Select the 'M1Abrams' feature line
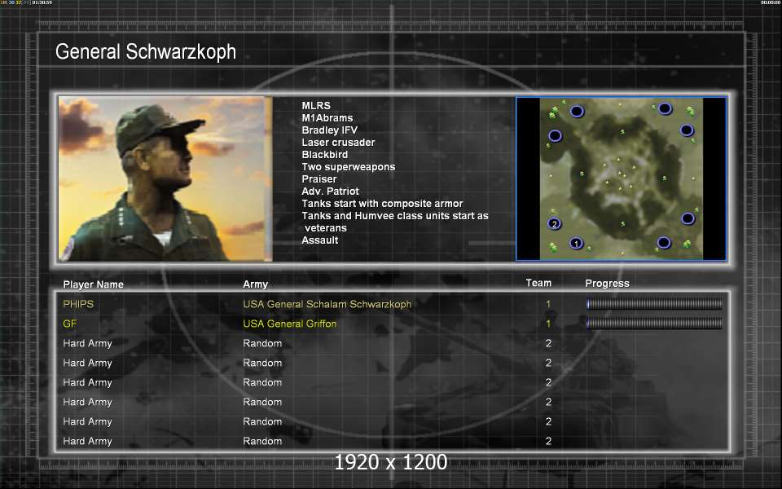Screen dimensions: 782x489 click(x=327, y=117)
